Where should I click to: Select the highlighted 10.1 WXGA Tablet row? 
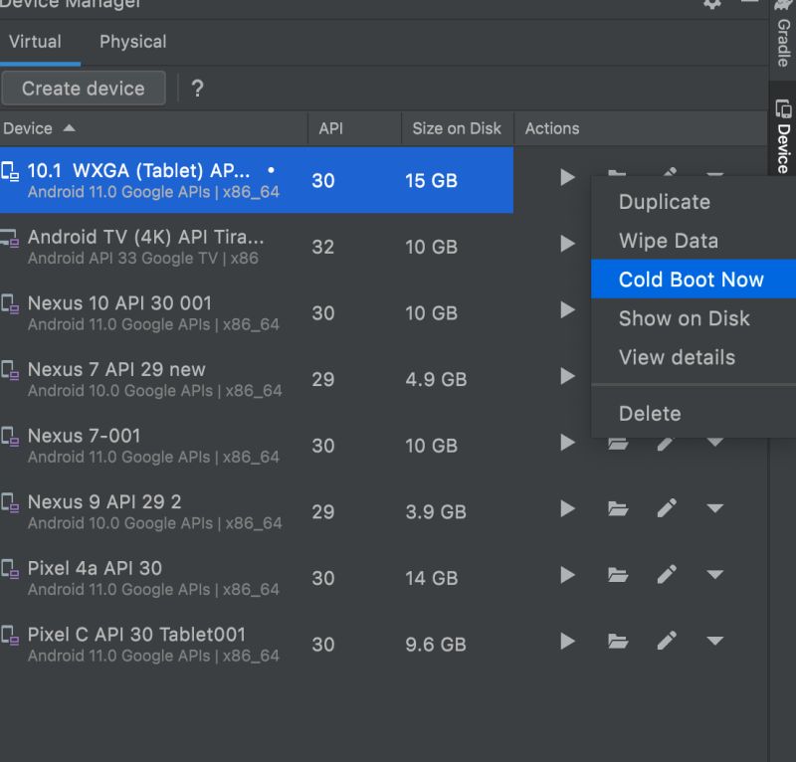(x=249, y=180)
